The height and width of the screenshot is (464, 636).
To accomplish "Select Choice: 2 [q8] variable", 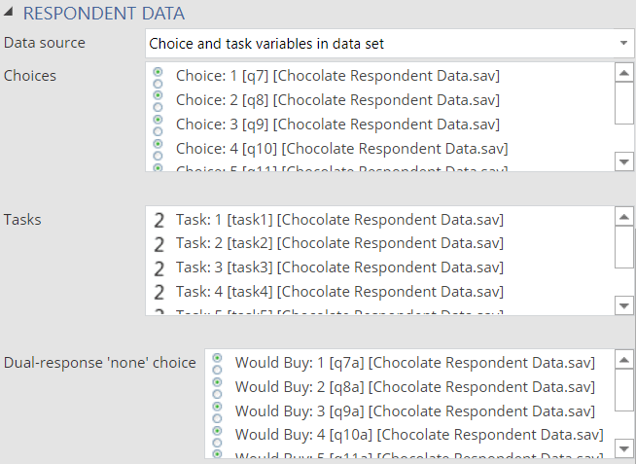I will point(337,100).
